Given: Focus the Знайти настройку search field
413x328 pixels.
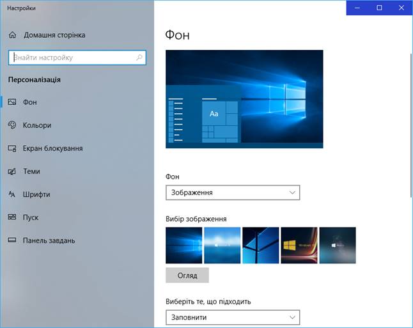Looking at the screenshot, I should coord(77,58).
